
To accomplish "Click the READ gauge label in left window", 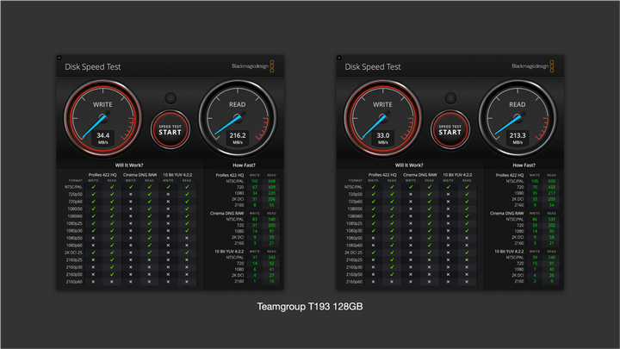I will click(x=238, y=104).
